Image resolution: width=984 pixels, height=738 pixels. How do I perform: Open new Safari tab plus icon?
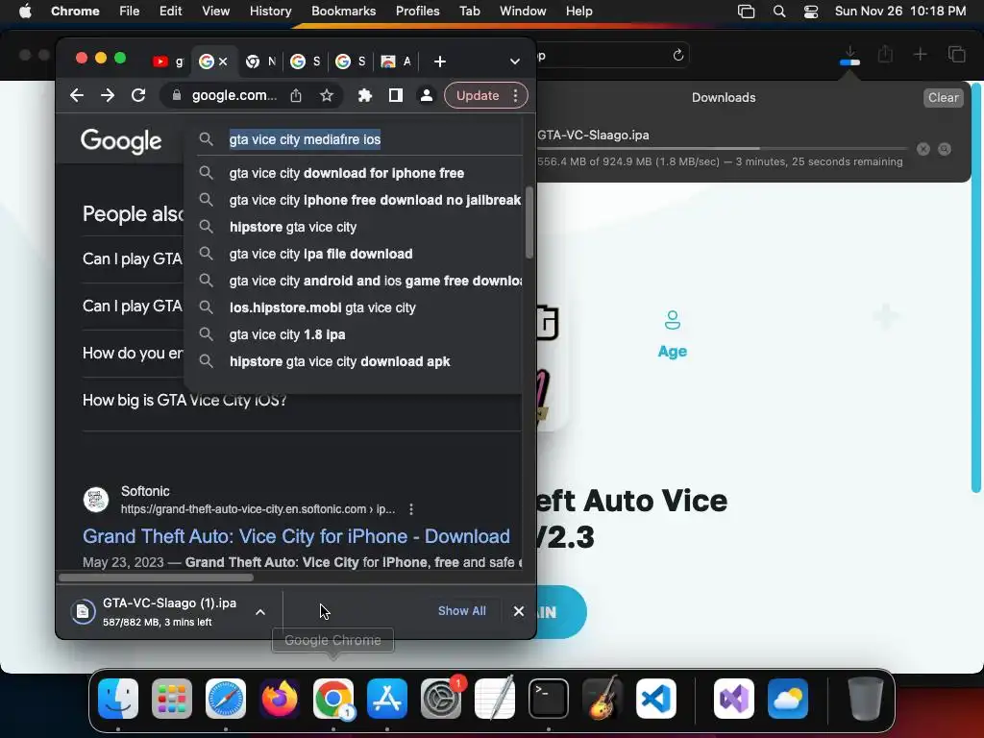click(920, 55)
